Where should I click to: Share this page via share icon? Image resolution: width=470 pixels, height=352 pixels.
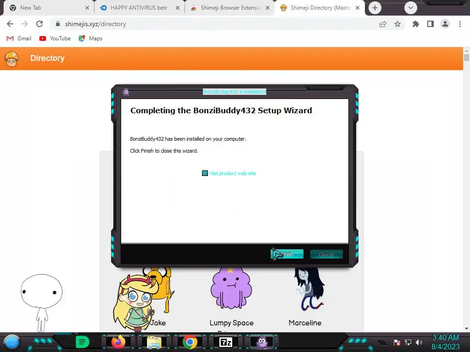(383, 24)
